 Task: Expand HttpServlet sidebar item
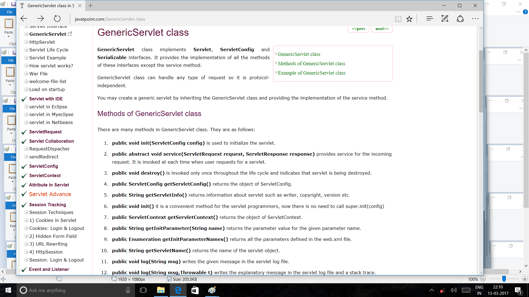(x=26, y=42)
